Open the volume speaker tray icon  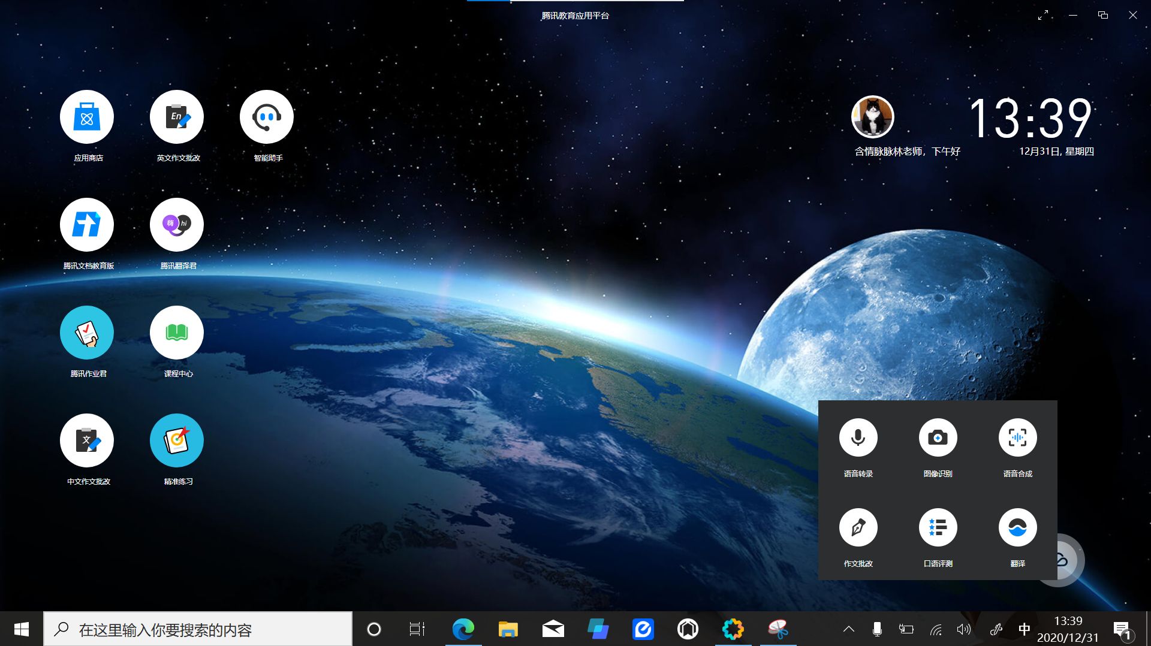click(963, 629)
